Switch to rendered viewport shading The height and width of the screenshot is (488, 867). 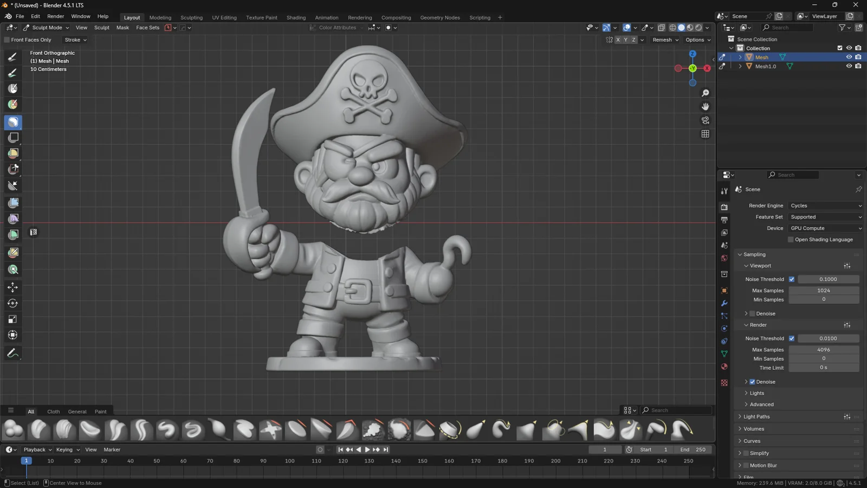pyautogui.click(x=699, y=28)
